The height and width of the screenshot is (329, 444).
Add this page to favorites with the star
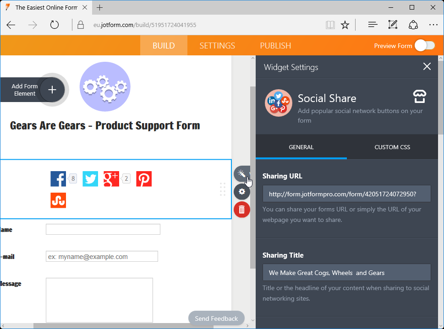[345, 25]
